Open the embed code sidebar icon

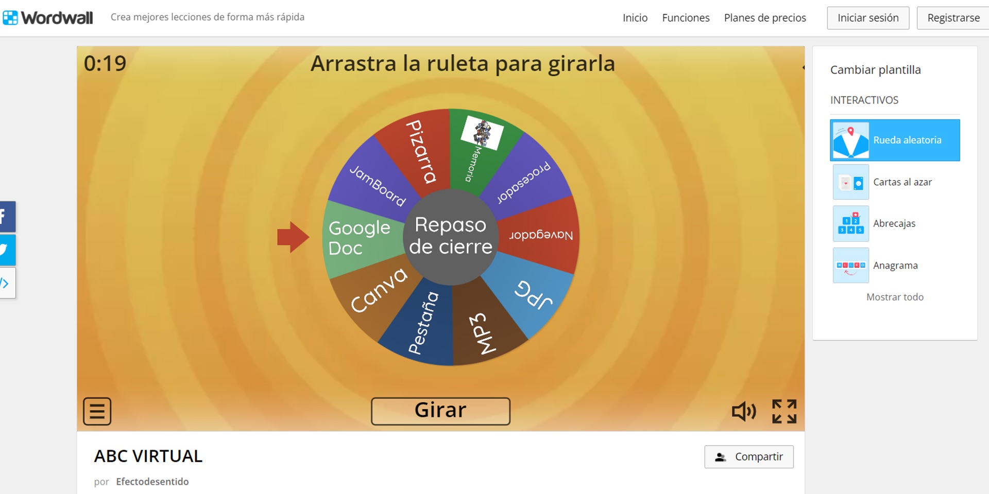(x=7, y=283)
